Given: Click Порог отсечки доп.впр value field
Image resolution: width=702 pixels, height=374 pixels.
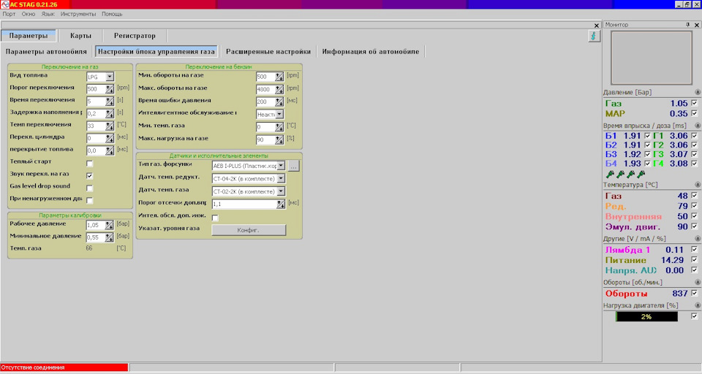Looking at the screenshot, I should click(244, 204).
